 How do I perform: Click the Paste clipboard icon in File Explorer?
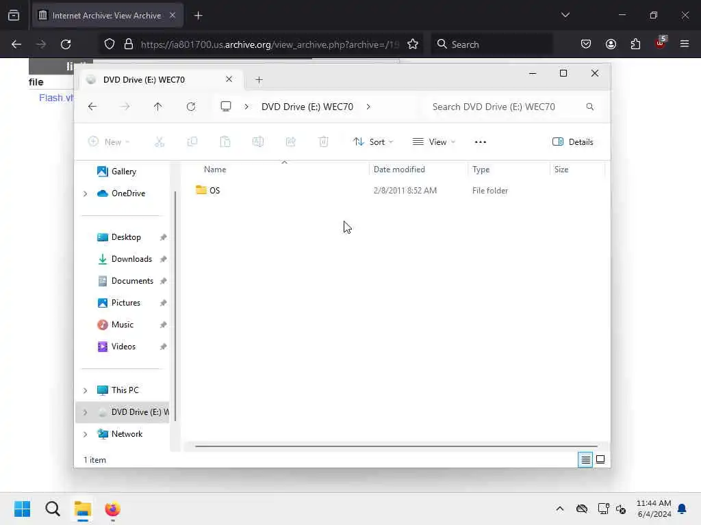click(x=225, y=142)
